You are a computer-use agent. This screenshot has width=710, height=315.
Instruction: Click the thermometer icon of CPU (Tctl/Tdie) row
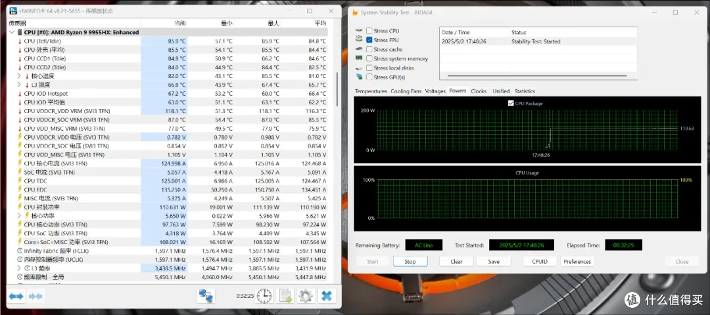click(x=20, y=41)
